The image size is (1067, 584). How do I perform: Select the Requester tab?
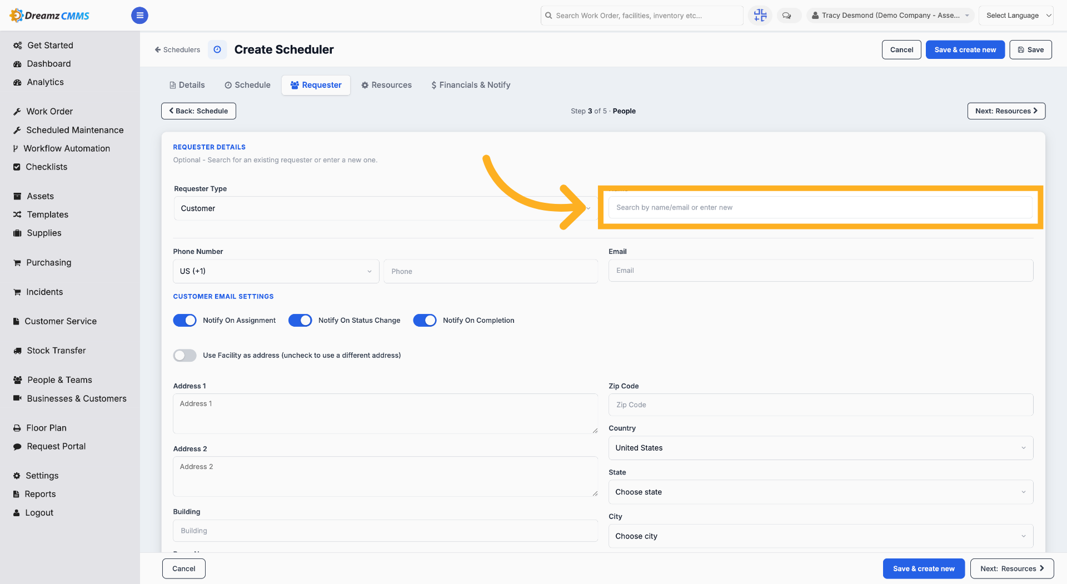[316, 85]
